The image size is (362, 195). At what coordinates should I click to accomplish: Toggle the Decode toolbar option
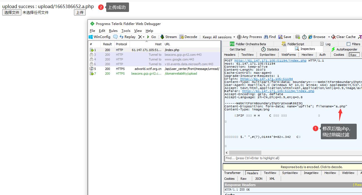[188, 37]
